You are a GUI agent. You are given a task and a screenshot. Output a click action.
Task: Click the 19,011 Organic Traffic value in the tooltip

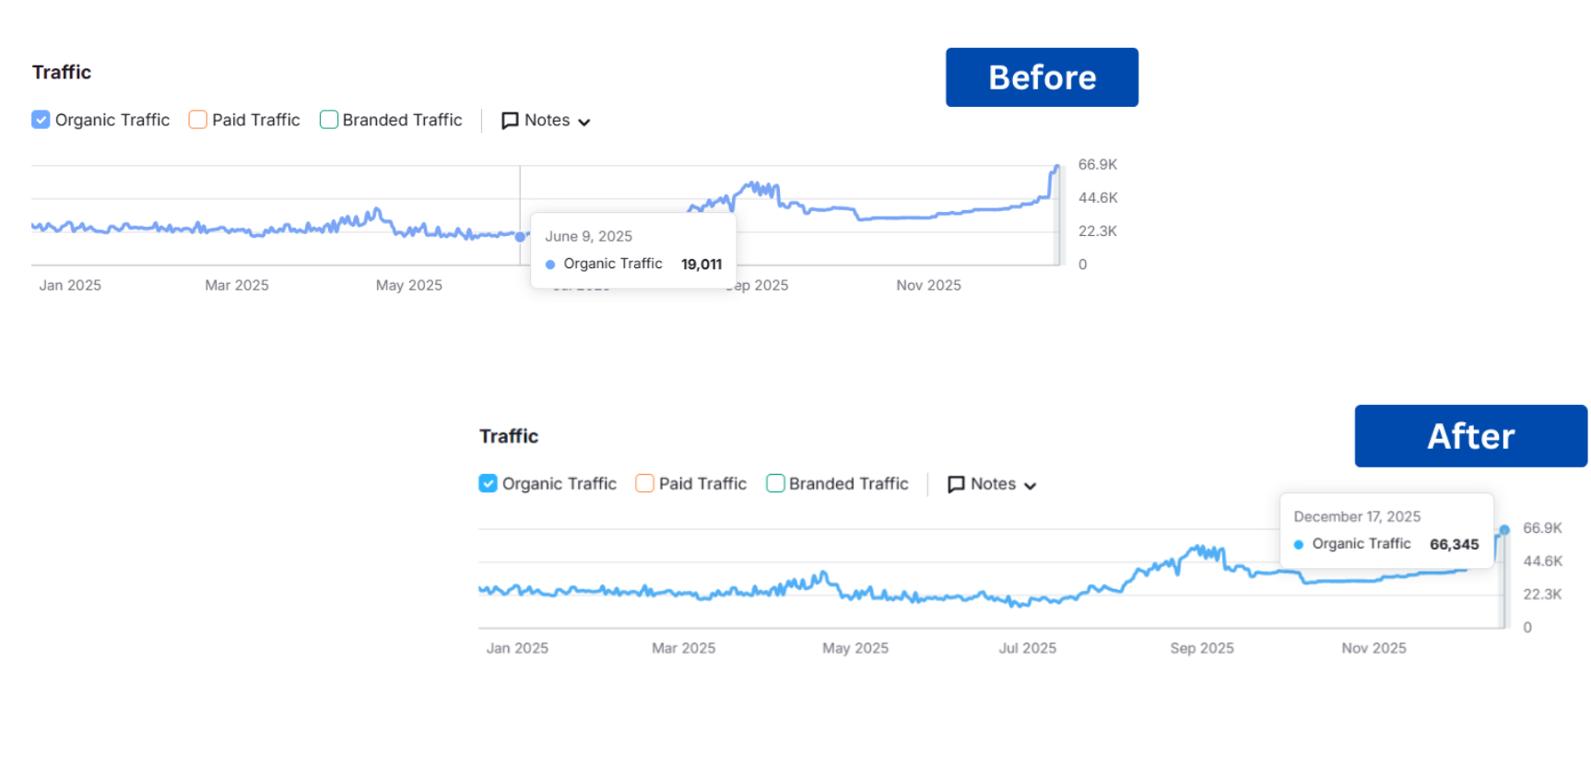701,264
